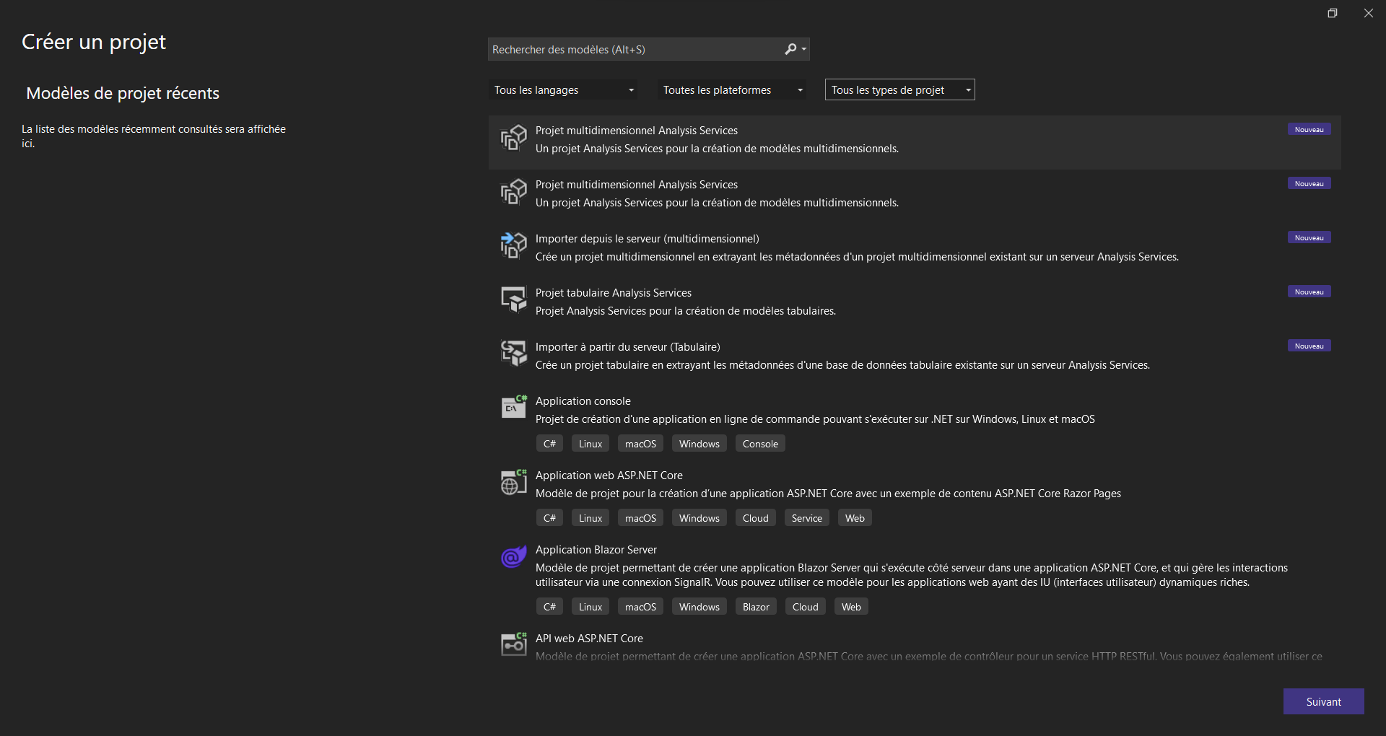This screenshot has height=736, width=1386.
Task: Click the Console tag under Application console
Action: point(760,444)
